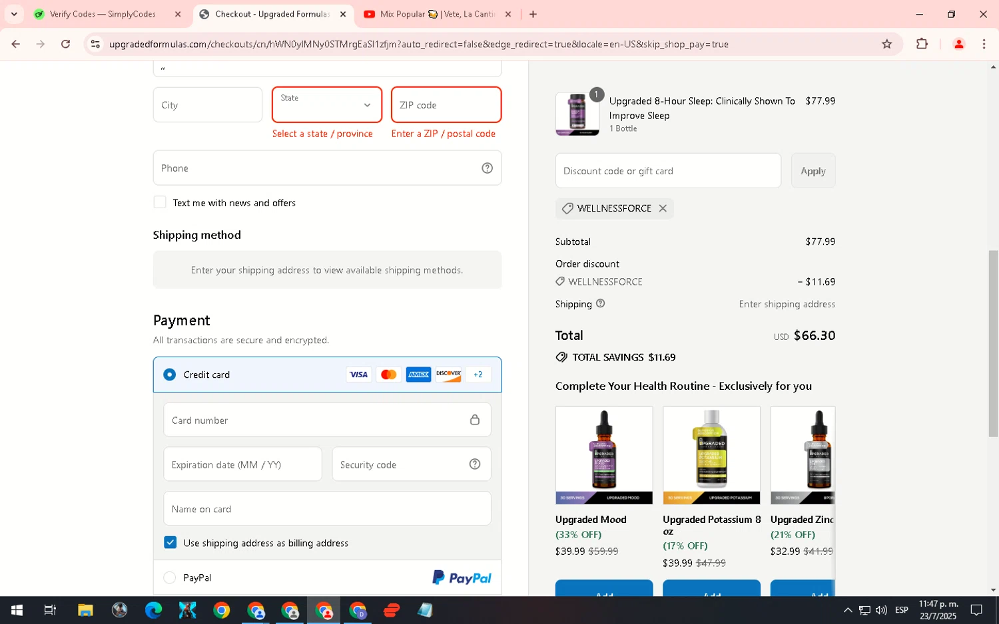Click the Expiration date field

pyautogui.click(x=242, y=464)
